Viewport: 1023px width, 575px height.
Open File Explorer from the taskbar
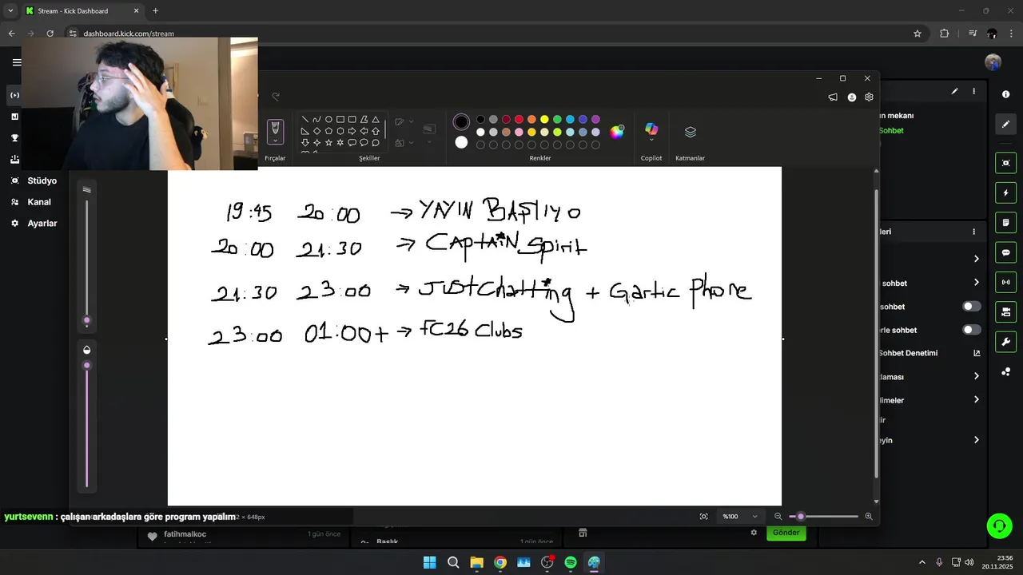(476, 562)
